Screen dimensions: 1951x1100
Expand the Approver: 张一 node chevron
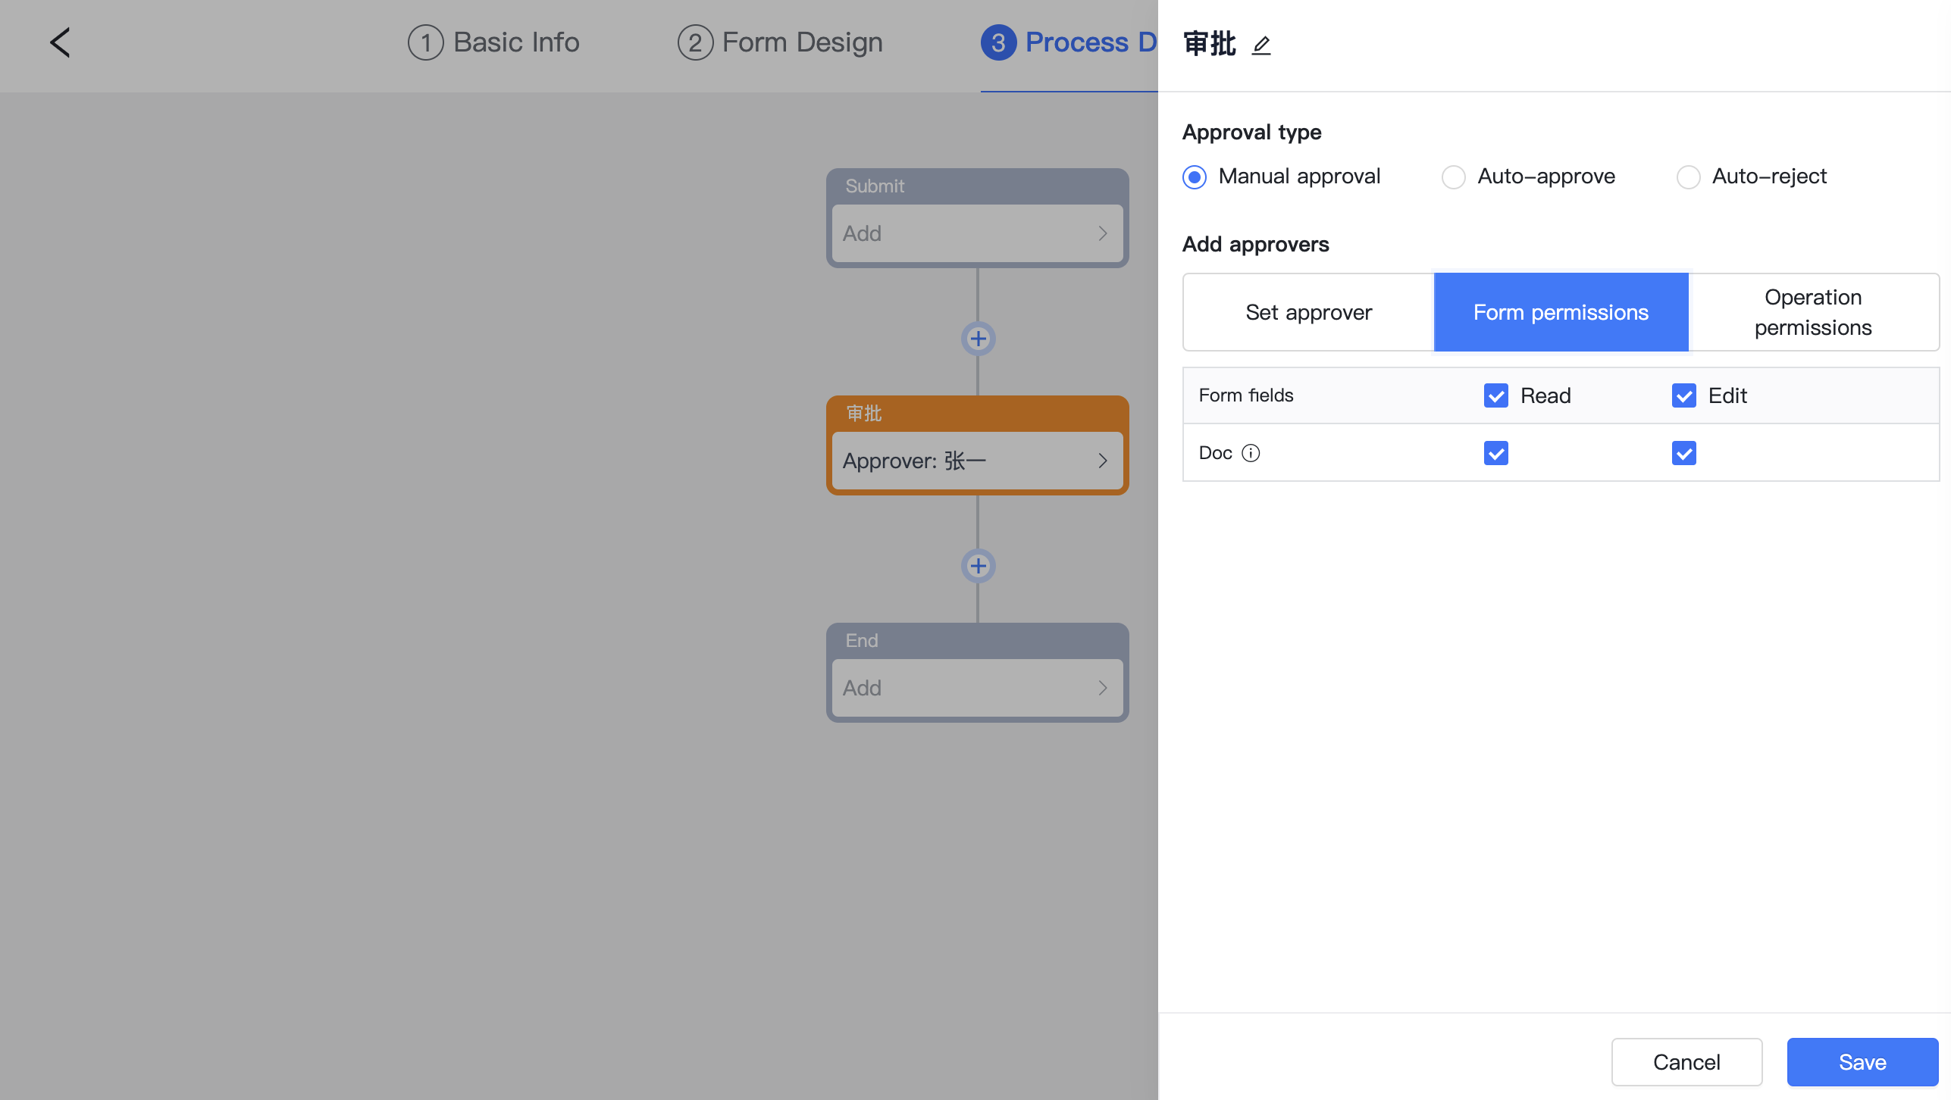1103,461
